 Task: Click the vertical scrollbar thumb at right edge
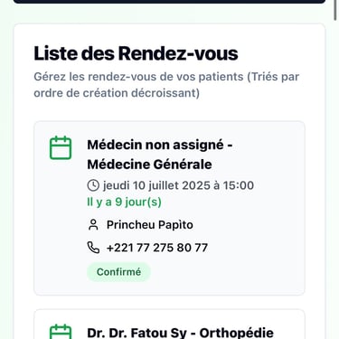coord(335,10)
